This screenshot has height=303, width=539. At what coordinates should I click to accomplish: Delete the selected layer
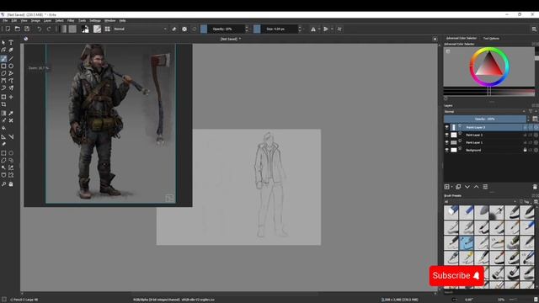pyautogui.click(x=535, y=187)
